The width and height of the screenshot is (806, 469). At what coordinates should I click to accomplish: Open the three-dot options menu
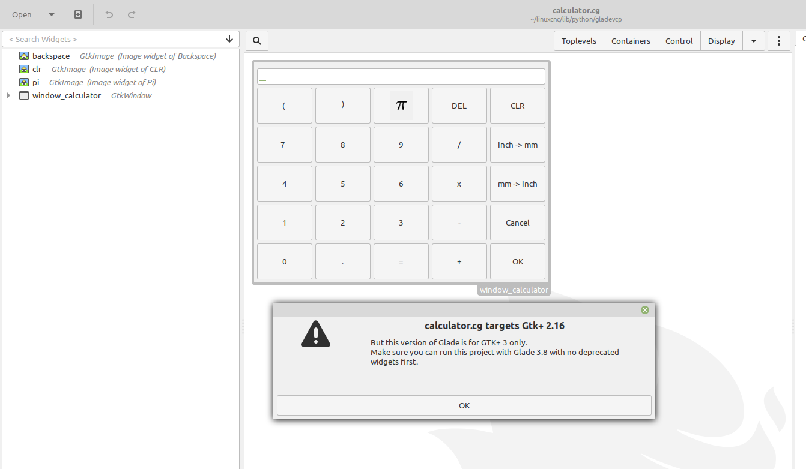[779, 41]
